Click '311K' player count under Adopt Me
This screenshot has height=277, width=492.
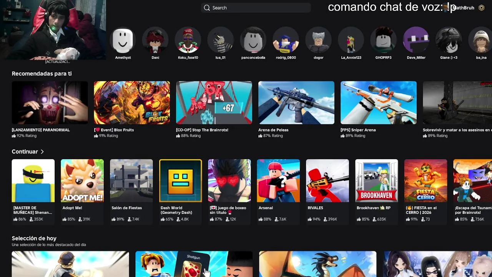[x=86, y=219]
